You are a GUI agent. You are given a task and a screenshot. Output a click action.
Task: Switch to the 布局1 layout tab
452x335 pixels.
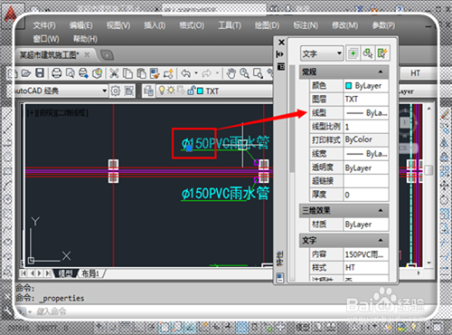click(x=90, y=273)
